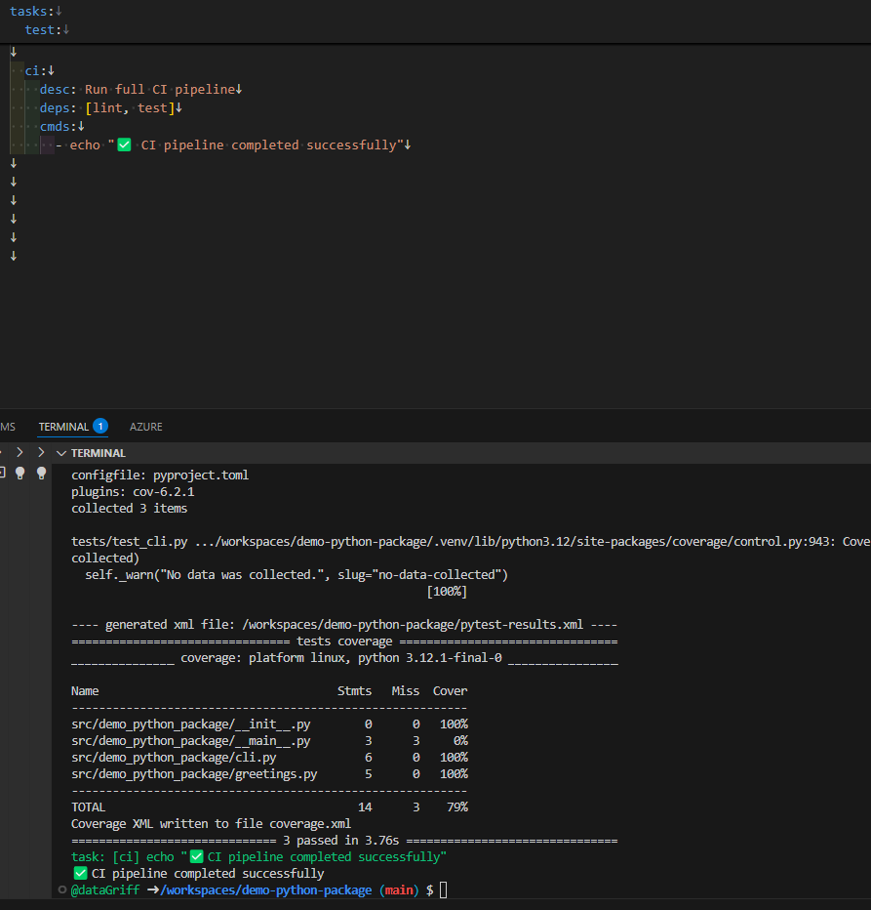
Task: Click the 'tests coverage' section divider text
Action: pos(344,641)
